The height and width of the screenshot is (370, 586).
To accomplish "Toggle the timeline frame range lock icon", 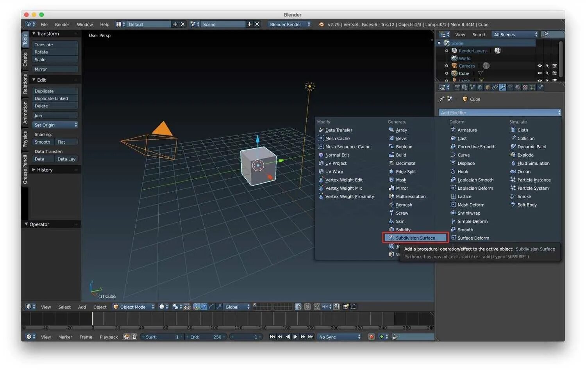I will click(x=134, y=337).
